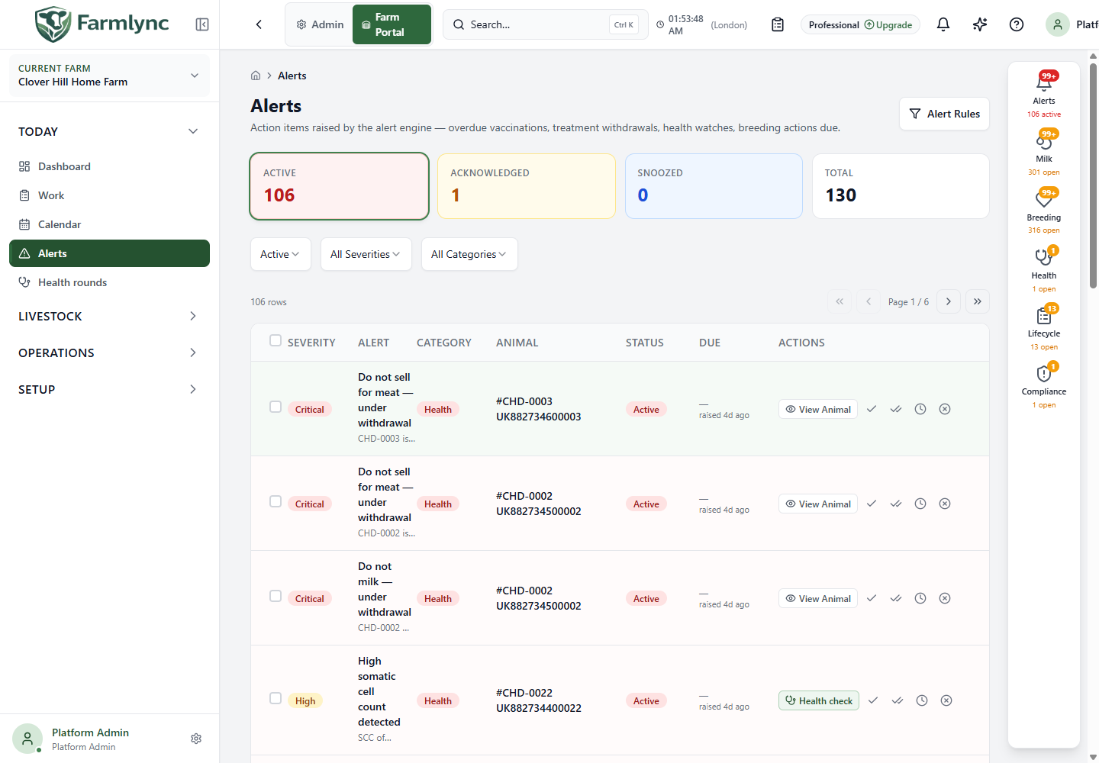Viewport: 1099px width, 763px height.
Task: Click Health check for CHD-0022
Action: pos(819,700)
